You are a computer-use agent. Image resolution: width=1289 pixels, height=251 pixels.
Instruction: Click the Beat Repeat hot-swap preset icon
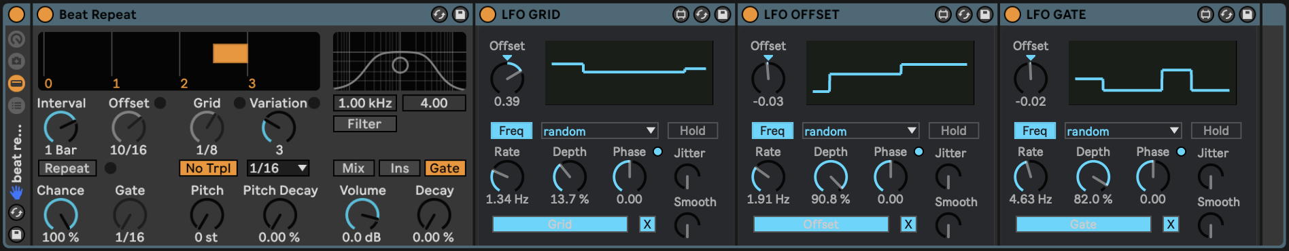coord(440,14)
